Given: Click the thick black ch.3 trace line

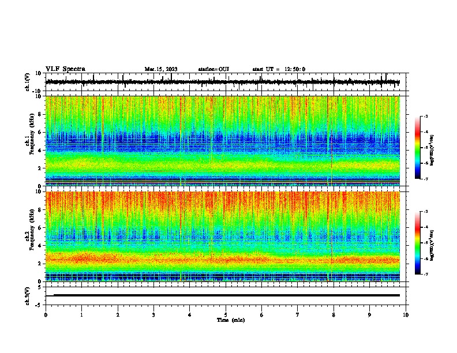Looking at the screenshot, I should (x=226, y=295).
